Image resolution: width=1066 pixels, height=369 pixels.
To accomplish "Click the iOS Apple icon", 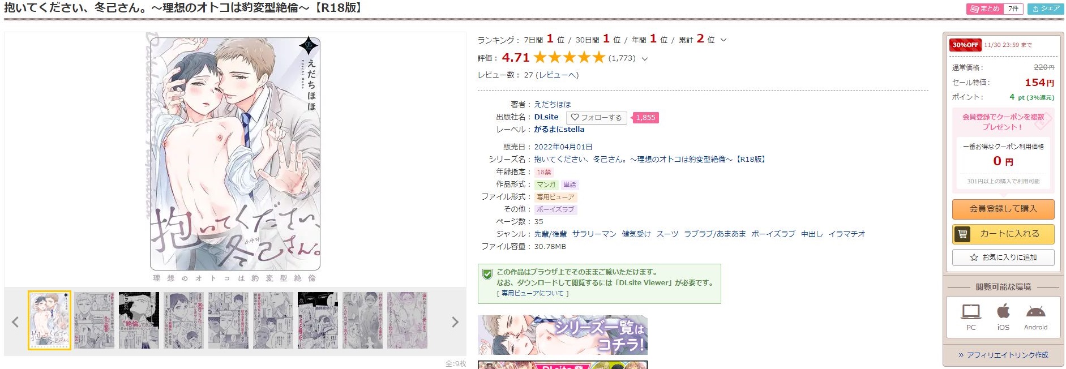I will pos(1003,311).
